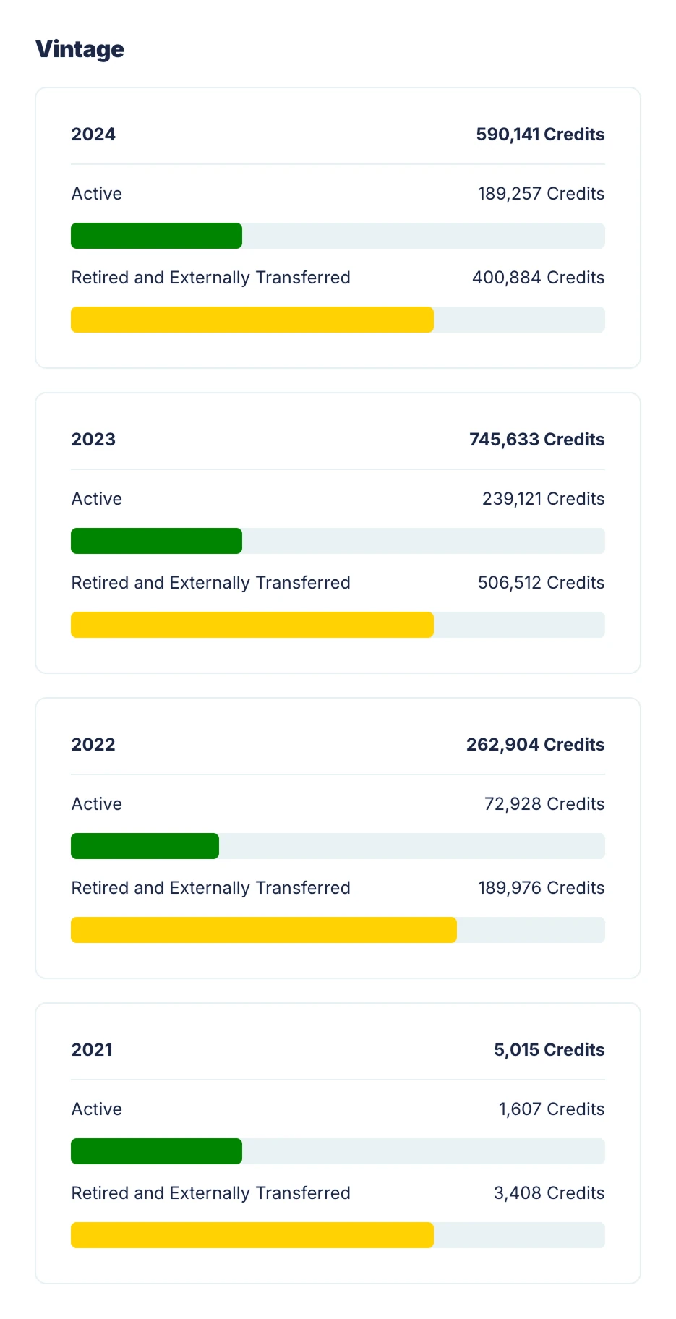
Task: Select the 2024 vintage year label
Action: (x=93, y=135)
